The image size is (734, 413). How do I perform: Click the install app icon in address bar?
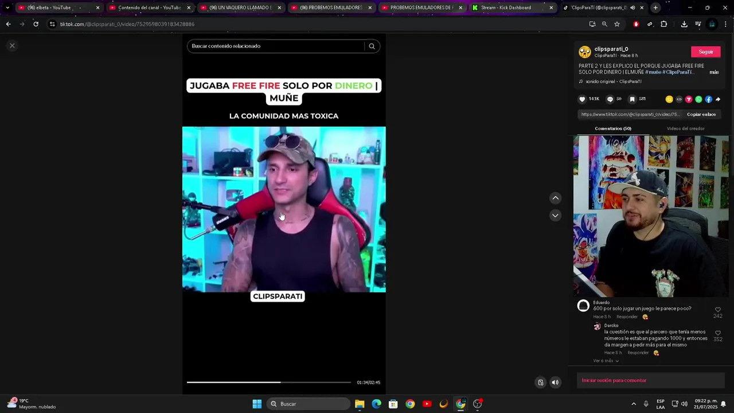(592, 24)
